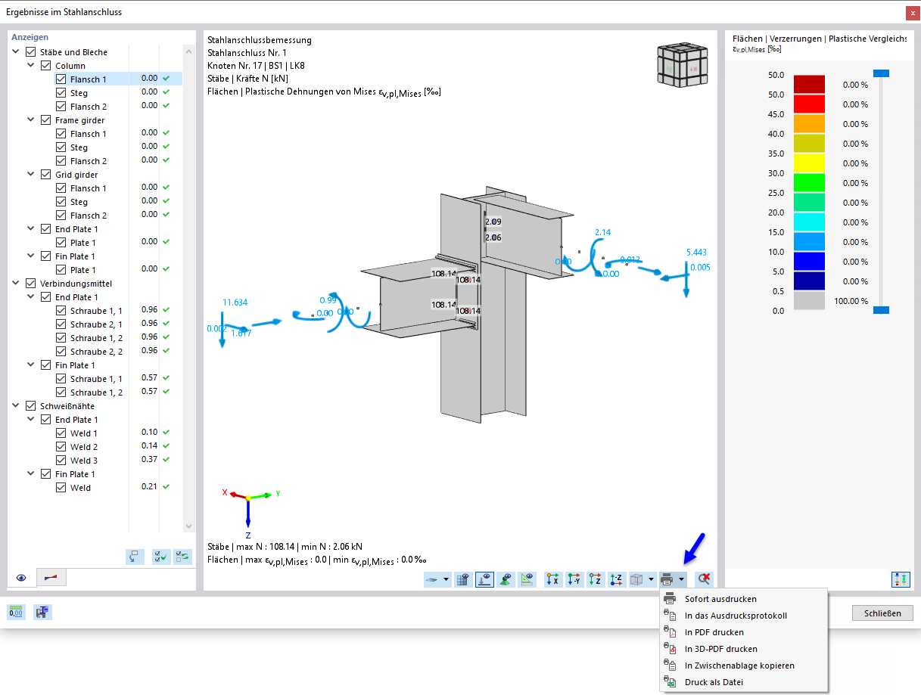Select the Weld 2 tree row
Image resolution: width=921 pixels, height=695 pixels.
click(84, 447)
